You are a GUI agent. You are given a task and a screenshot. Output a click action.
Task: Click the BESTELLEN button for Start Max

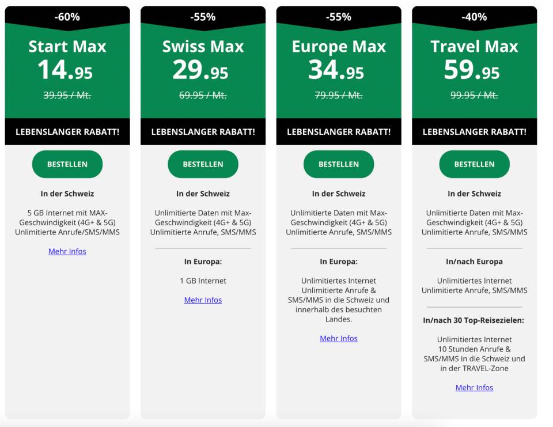[67, 164]
